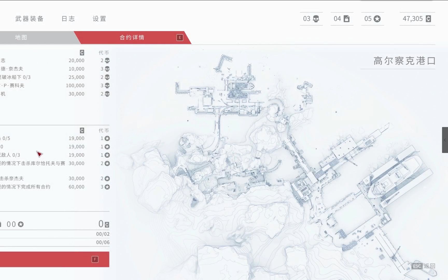Viewport: 448px width, 280px height.
Task: Select the 击杀奈杰夫 challenge row
Action: (x=54, y=178)
